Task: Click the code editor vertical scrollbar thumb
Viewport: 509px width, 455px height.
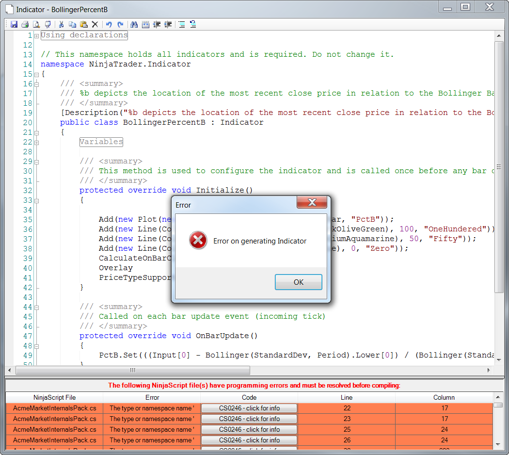Action: click(x=499, y=167)
